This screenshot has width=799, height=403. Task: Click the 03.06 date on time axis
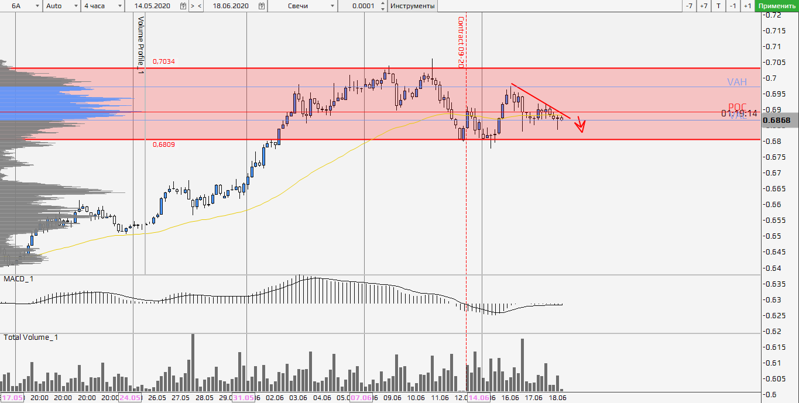point(298,398)
